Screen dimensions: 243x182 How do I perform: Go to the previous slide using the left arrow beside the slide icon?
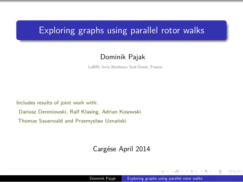pyautogui.click(x=159, y=172)
